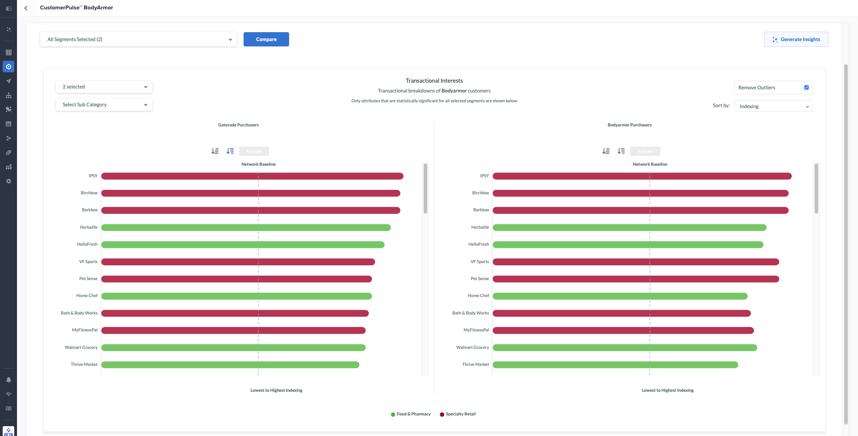Open the analytics growth chart icon

pos(8,167)
